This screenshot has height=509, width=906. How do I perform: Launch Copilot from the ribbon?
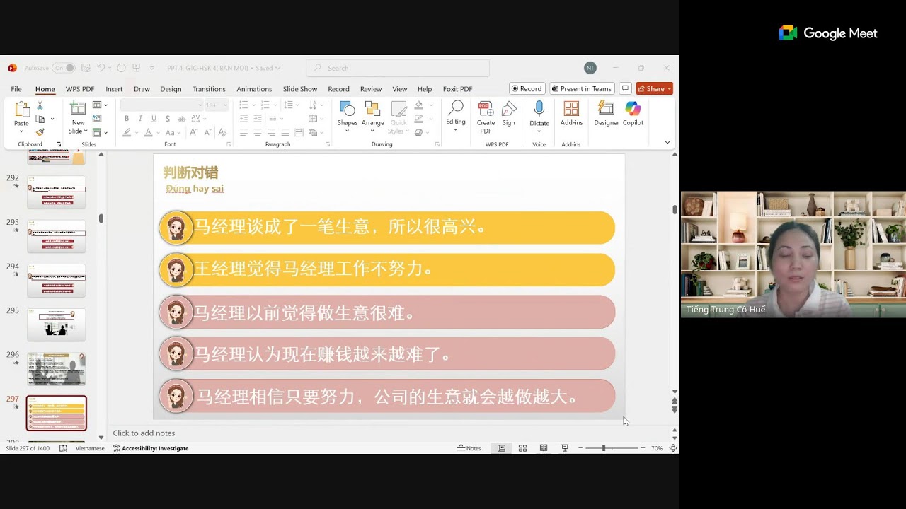pyautogui.click(x=633, y=114)
